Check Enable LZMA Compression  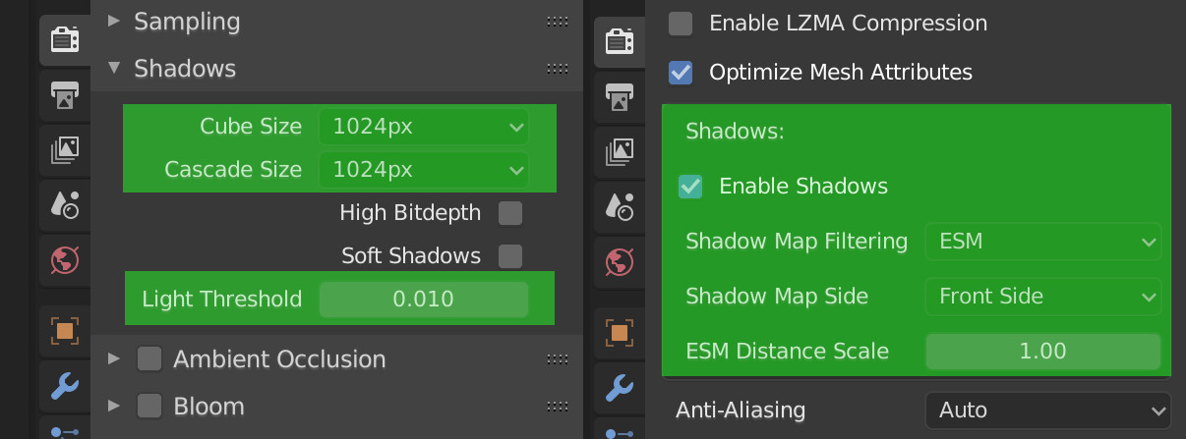(x=681, y=24)
